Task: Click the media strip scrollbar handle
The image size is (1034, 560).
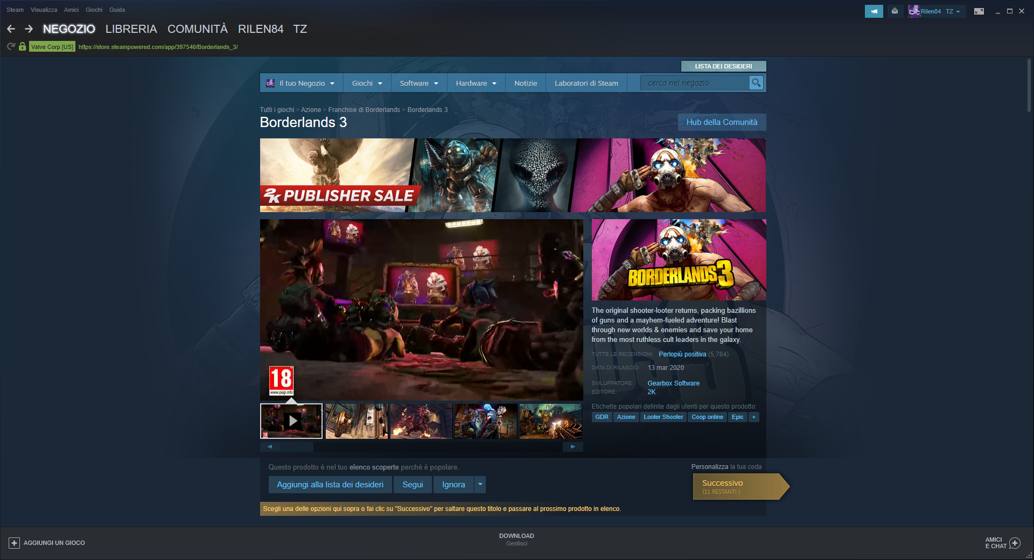Action: (298, 447)
